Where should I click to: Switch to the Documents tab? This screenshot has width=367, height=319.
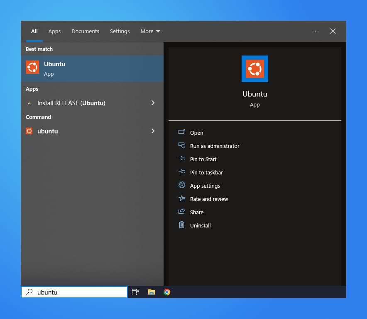coord(85,31)
